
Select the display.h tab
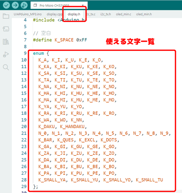74,14
